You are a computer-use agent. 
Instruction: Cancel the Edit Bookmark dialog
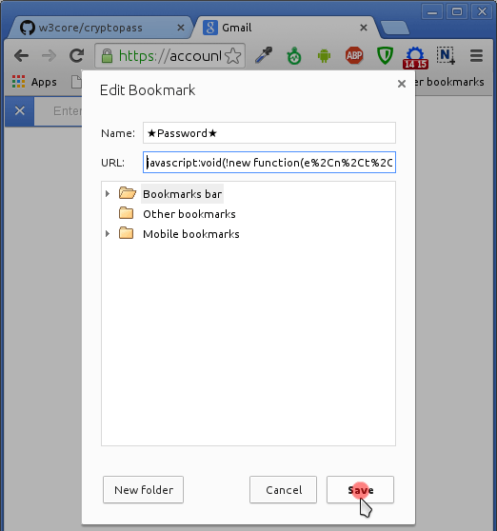coord(283,490)
